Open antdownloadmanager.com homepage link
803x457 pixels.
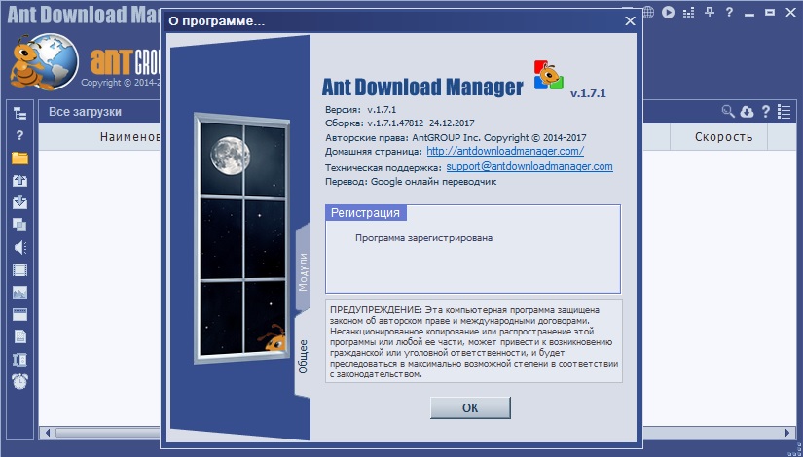click(505, 151)
